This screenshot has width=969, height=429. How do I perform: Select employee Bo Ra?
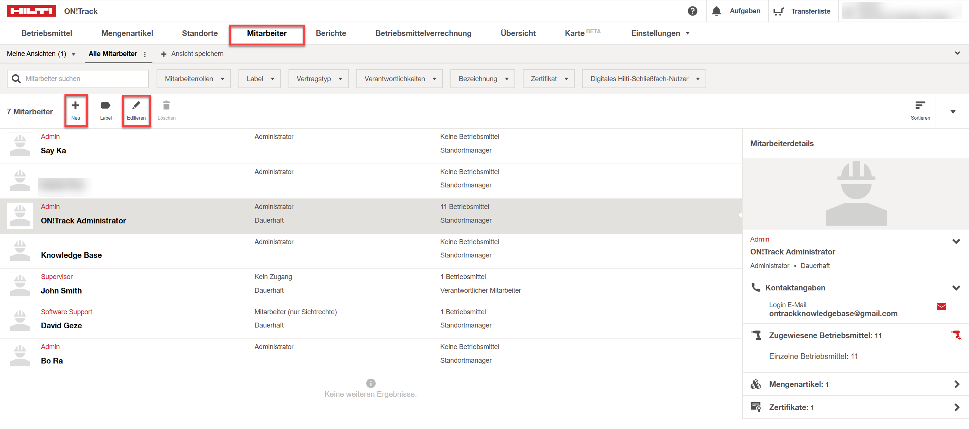tap(52, 361)
